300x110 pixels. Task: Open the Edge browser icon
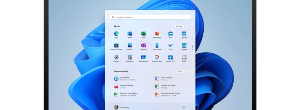tap(116, 34)
